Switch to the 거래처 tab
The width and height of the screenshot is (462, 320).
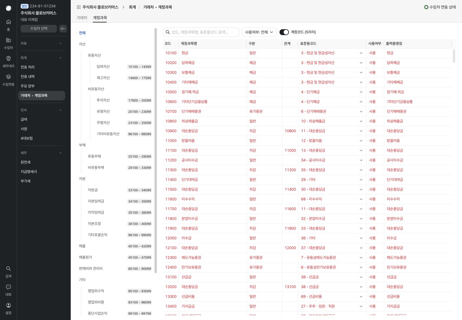point(82,18)
